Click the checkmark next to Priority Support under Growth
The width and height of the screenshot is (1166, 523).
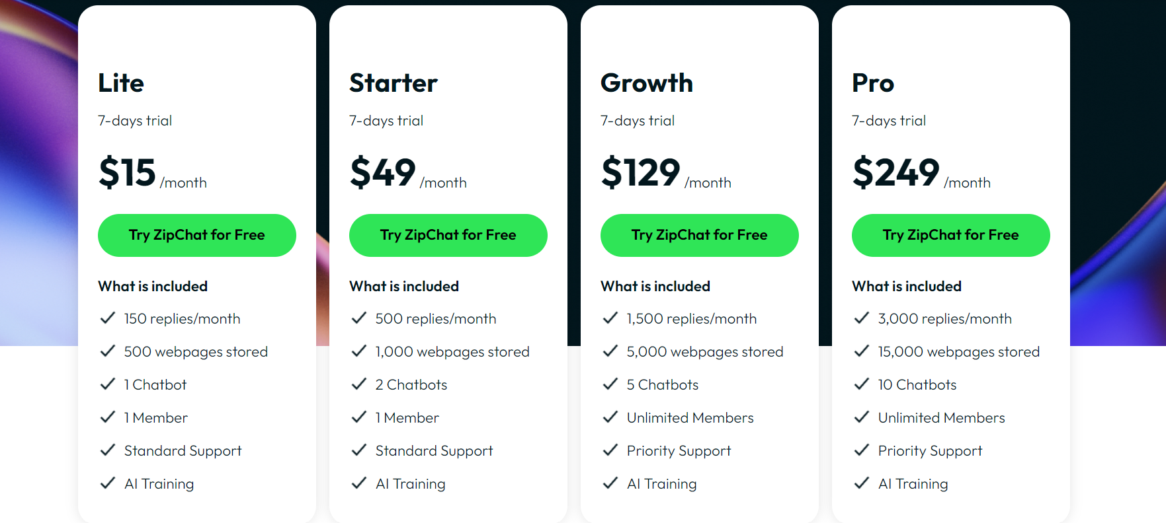[610, 450]
